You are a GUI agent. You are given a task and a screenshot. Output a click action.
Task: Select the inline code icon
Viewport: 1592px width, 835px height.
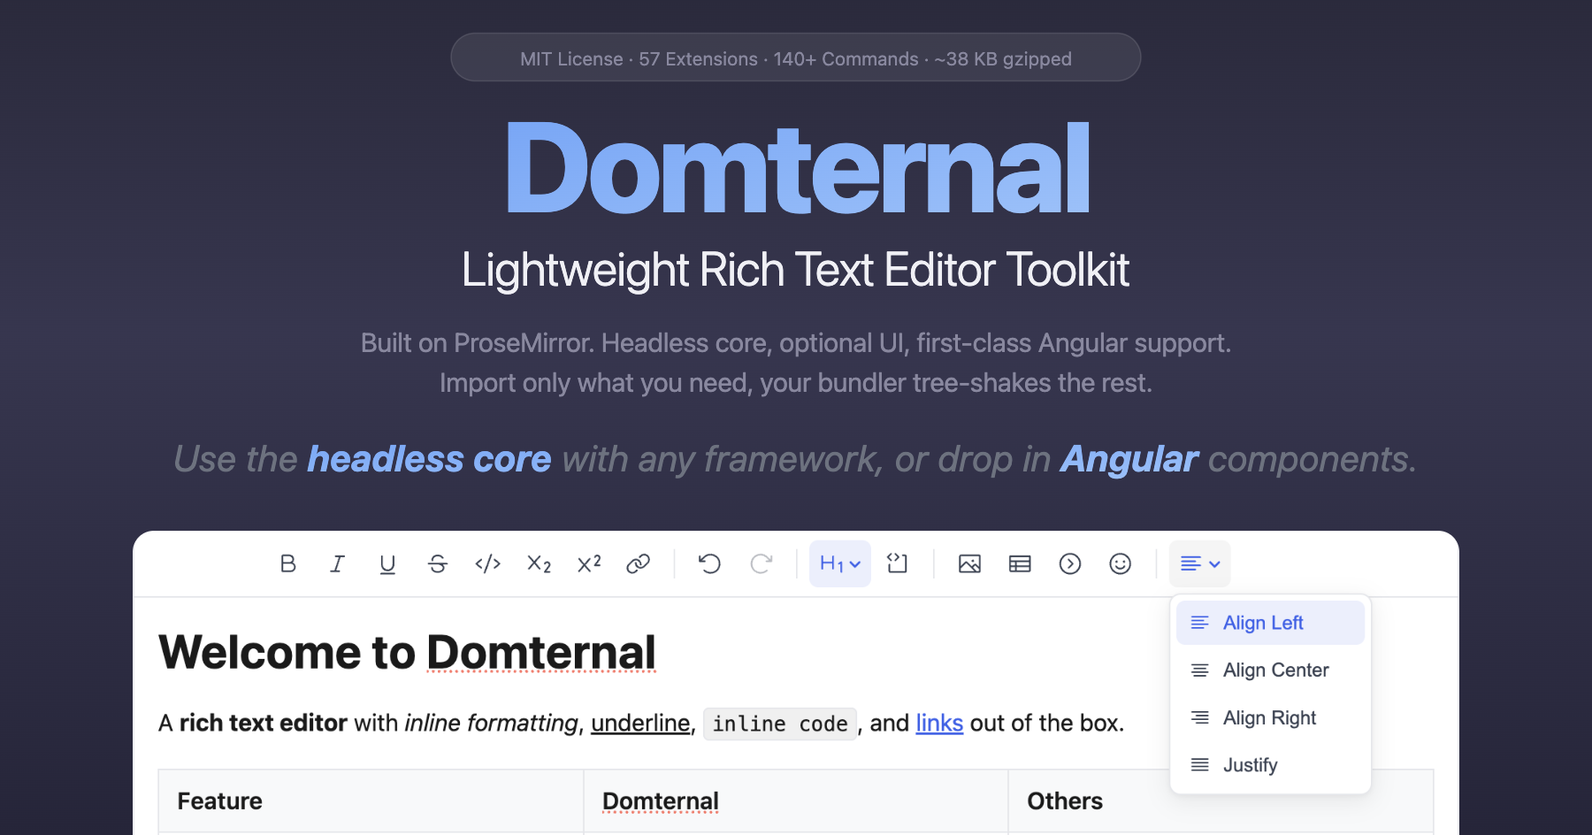(487, 563)
